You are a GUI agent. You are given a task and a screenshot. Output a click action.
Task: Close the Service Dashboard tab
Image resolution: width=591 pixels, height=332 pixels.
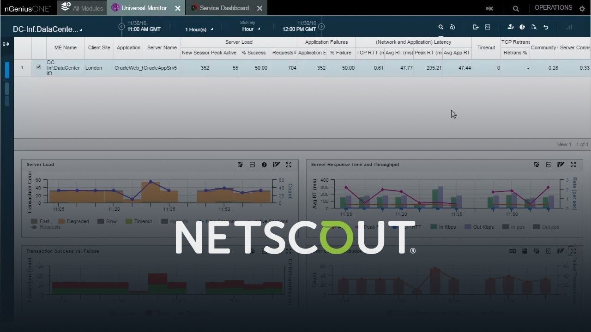260,8
